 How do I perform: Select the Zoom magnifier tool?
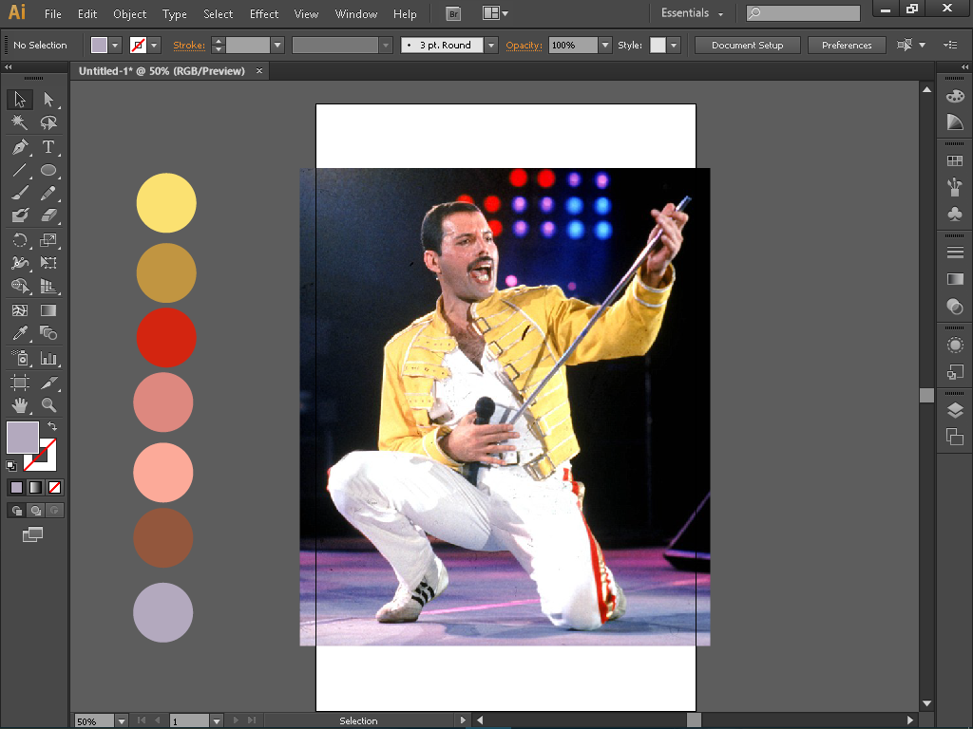48,405
